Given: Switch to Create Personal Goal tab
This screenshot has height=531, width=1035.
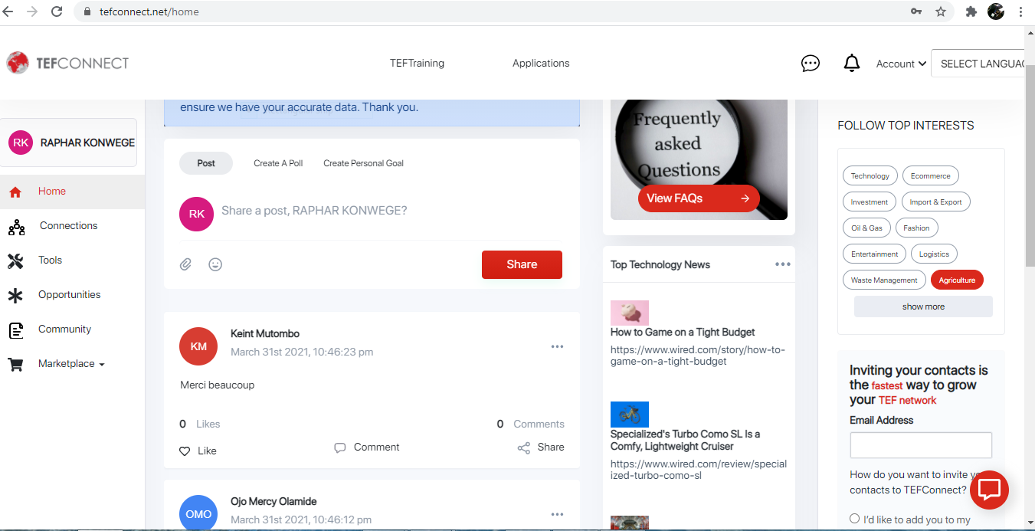Looking at the screenshot, I should point(363,163).
